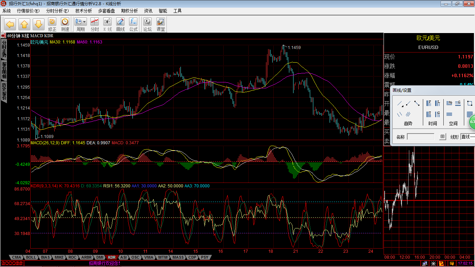Click the list button beside 名称 field

[x=442, y=137]
